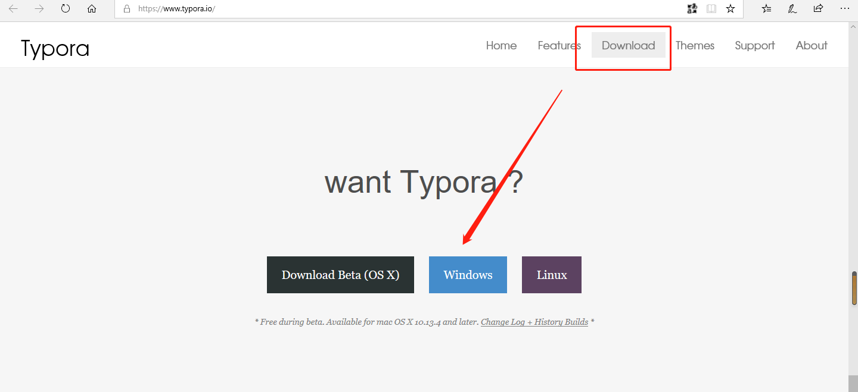The height and width of the screenshot is (392, 858).
Task: Click the Typora logo text
Action: tap(55, 48)
